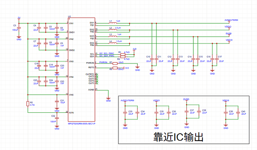Click the MPQ7920GRM-0000-AEC1-P part name
Image resolution: width=257 pixels, height=150 pixels.
(82, 123)
